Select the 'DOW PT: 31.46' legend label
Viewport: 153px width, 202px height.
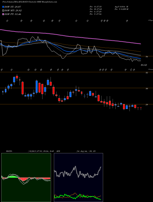[x=13, y=14]
